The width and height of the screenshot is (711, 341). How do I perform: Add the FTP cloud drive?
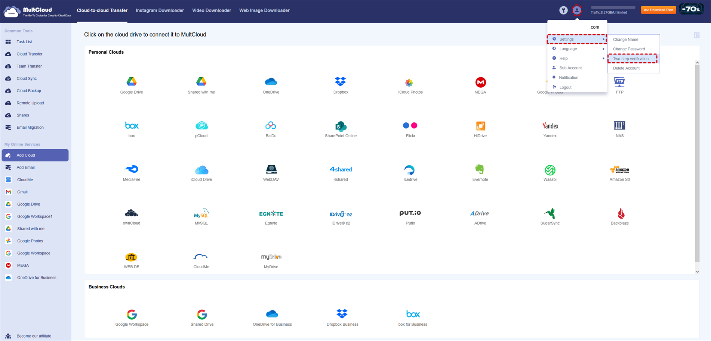(x=619, y=82)
